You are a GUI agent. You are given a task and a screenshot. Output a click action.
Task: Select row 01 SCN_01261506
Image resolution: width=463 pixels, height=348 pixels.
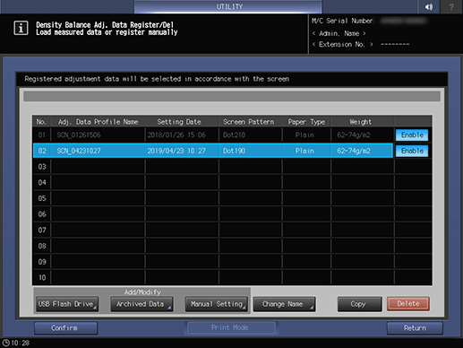(x=212, y=135)
